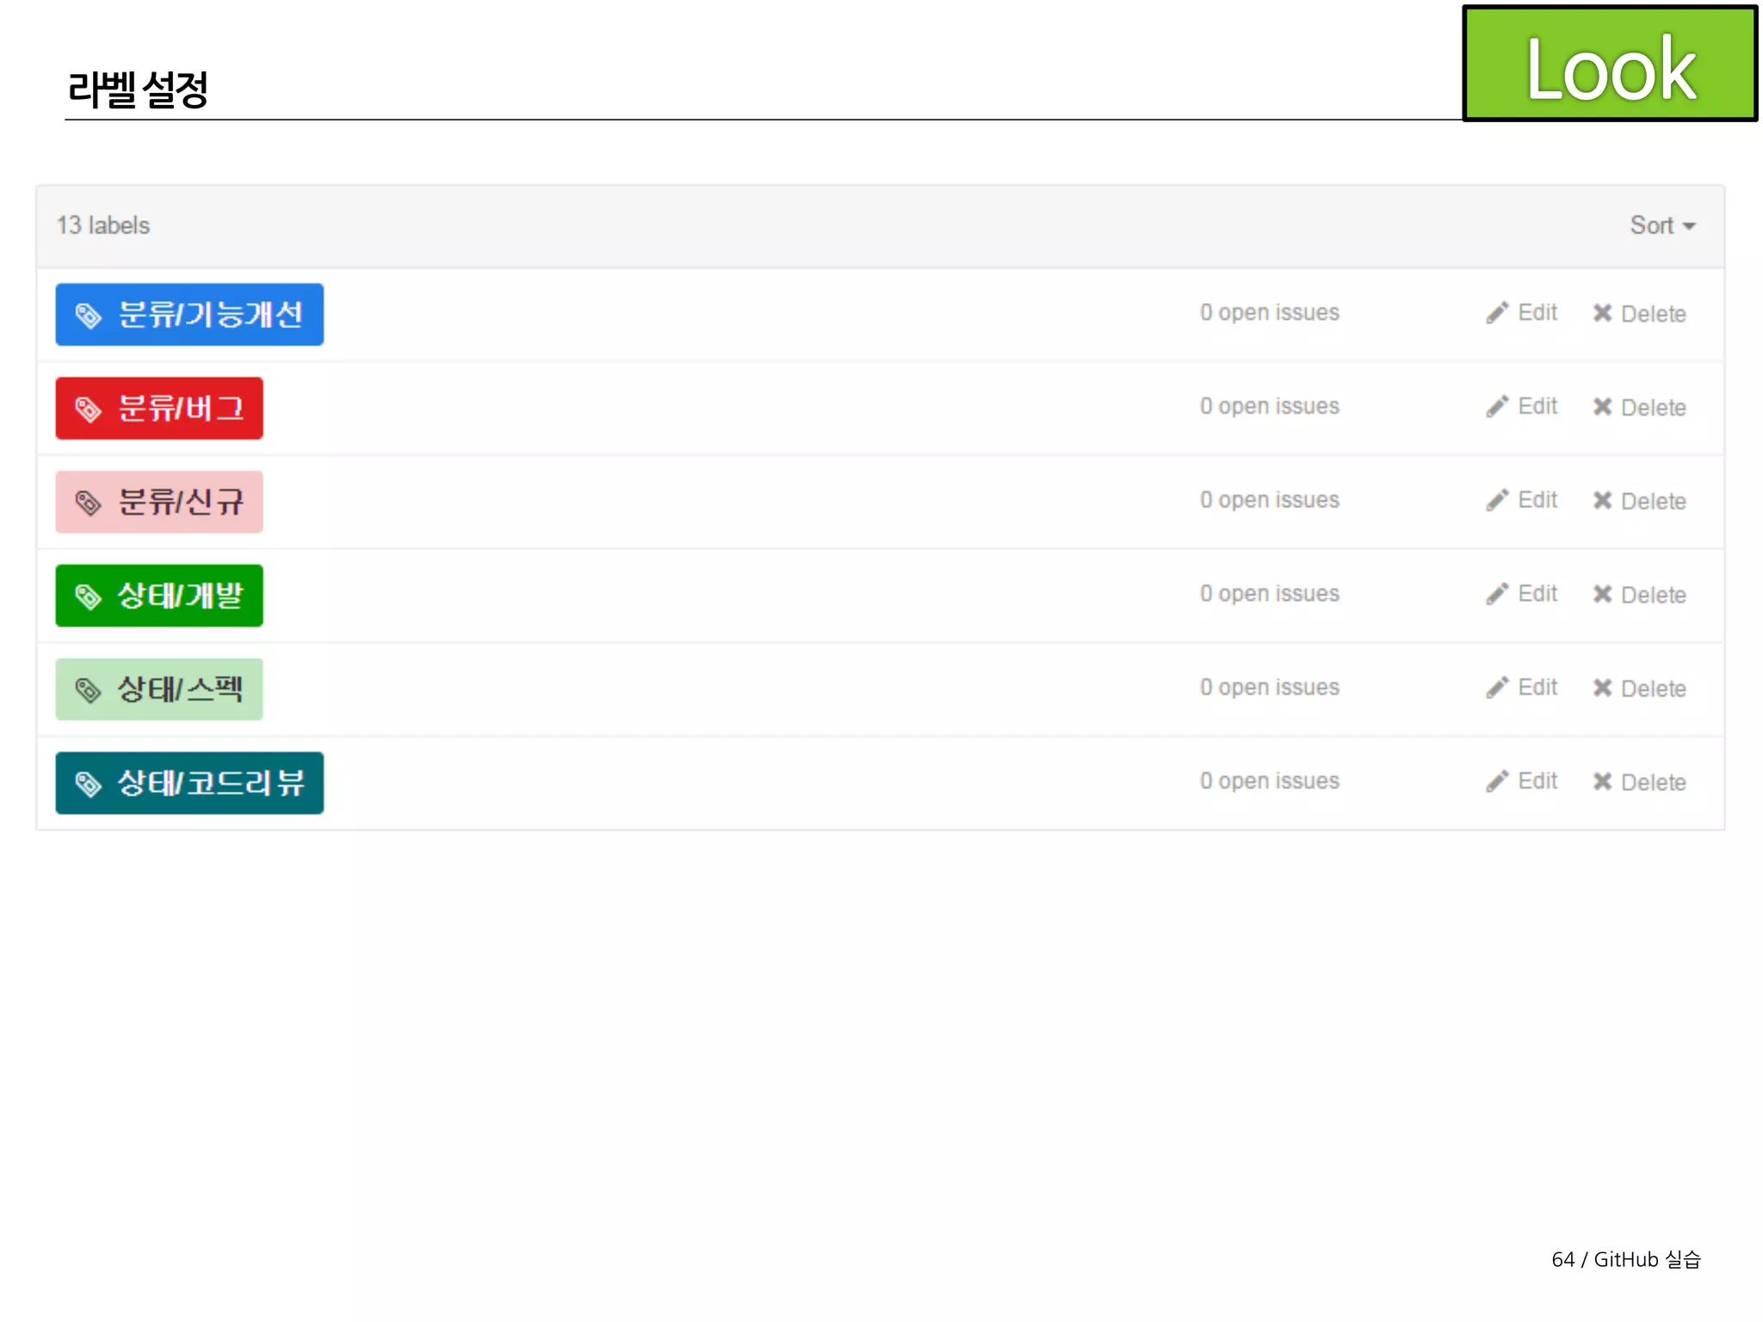Click Delete text for 분류/기능개선 label
The image size is (1763, 1322).
1653,314
